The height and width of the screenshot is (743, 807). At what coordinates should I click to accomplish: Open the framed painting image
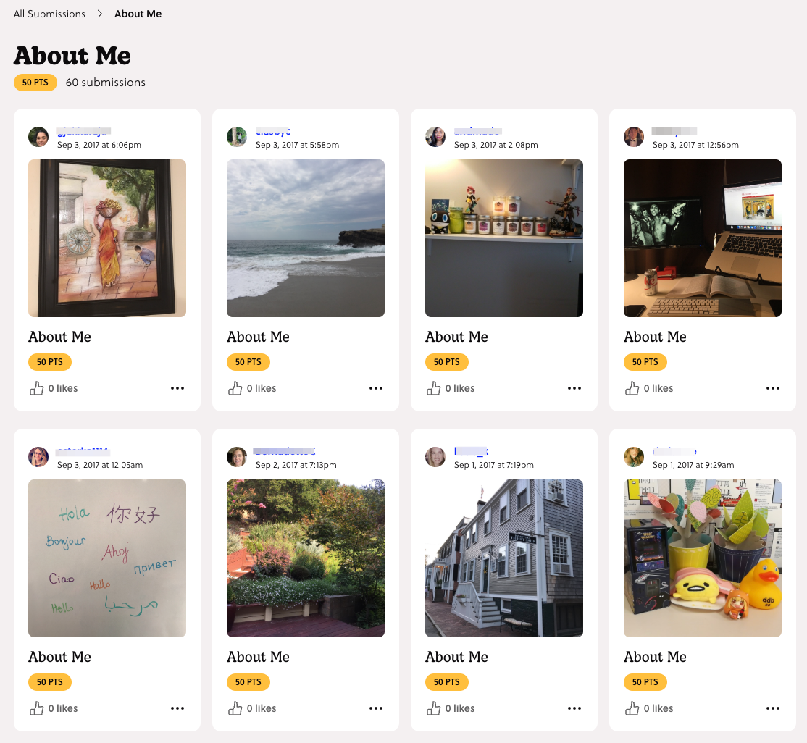click(106, 238)
